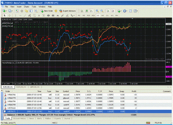Select the crosshair cursor tool
Viewport: 173px width, 125px height.
[9, 15]
